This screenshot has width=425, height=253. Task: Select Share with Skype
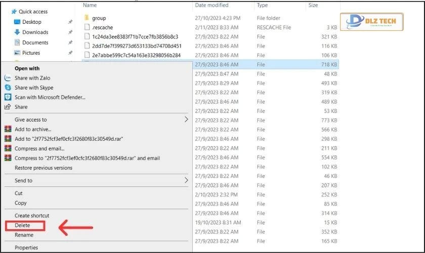[x=34, y=88]
